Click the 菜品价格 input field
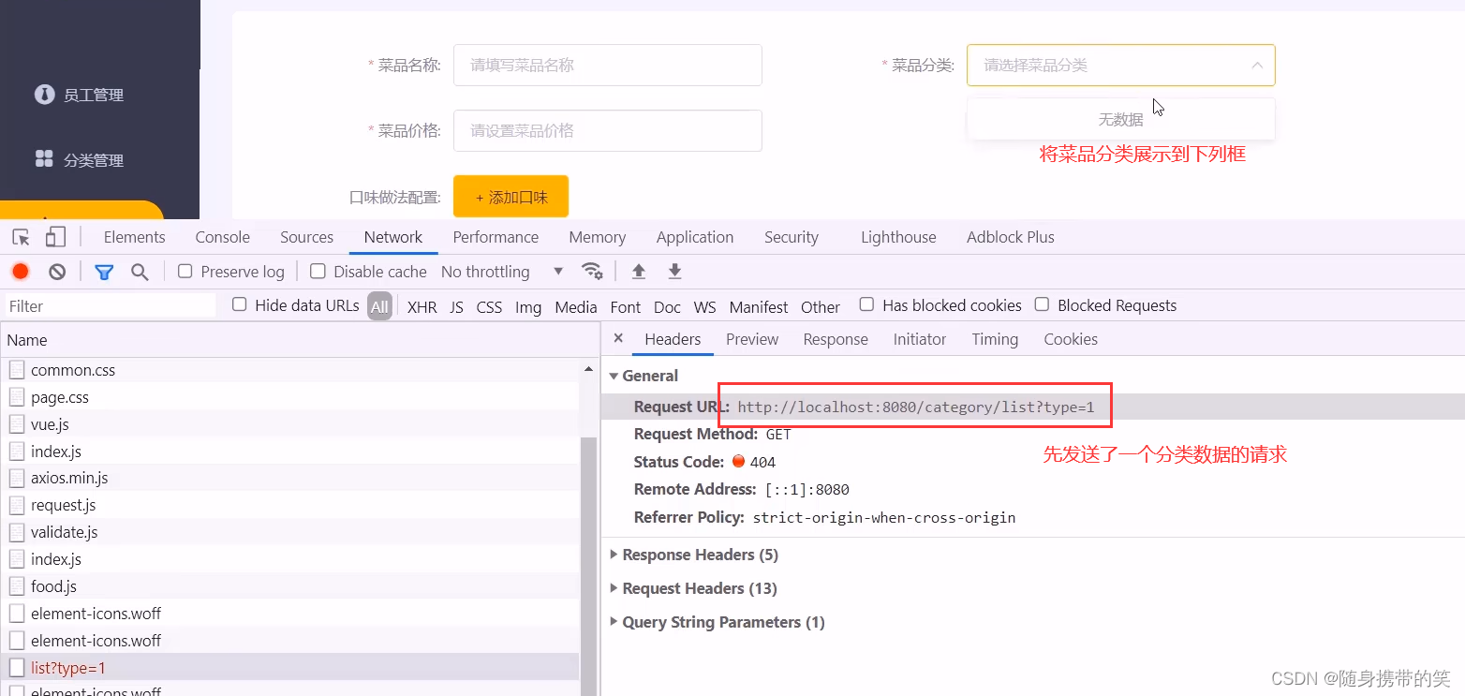Screen dimensions: 1465x696 (x=608, y=131)
